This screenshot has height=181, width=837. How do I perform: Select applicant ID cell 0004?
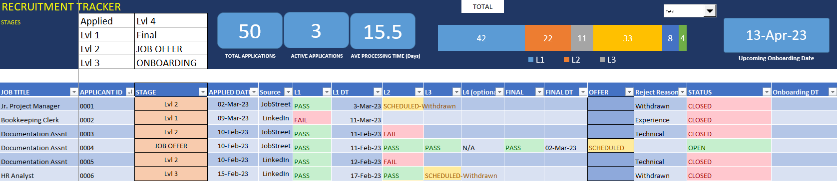[x=106, y=146]
